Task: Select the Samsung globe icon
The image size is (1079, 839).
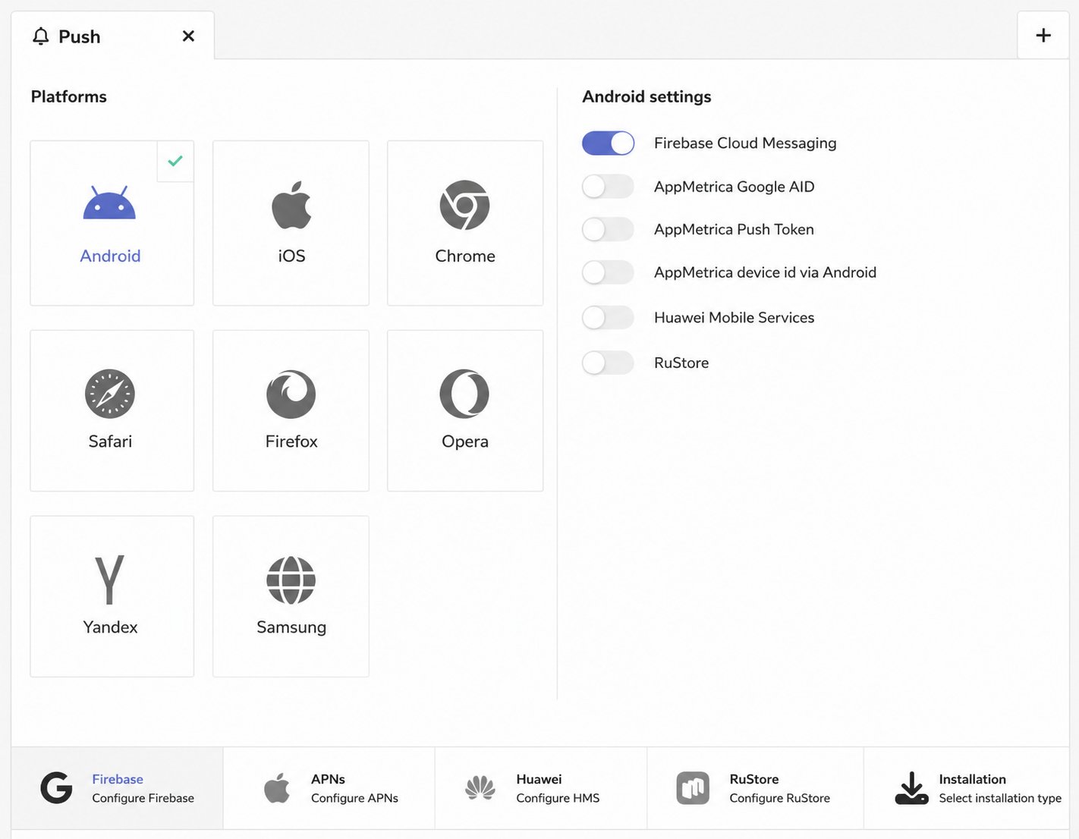Action: [291, 580]
